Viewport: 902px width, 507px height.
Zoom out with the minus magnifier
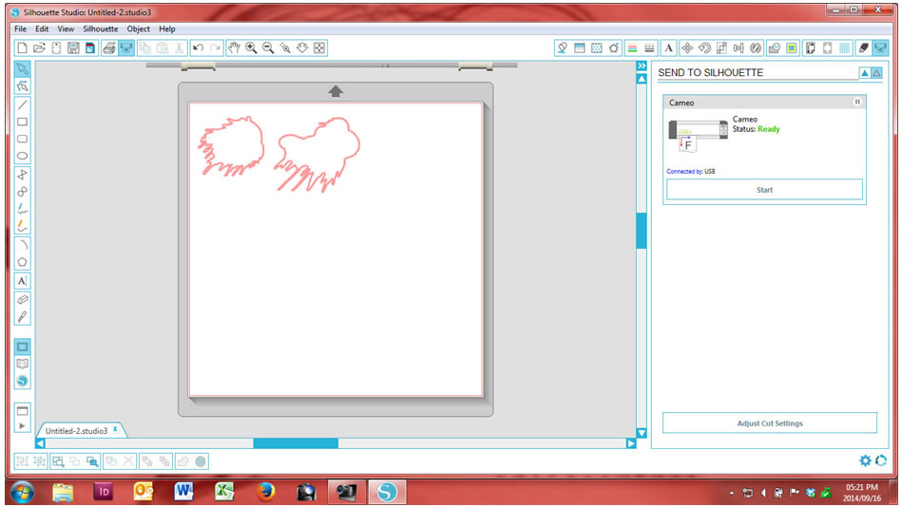pyautogui.click(x=268, y=48)
